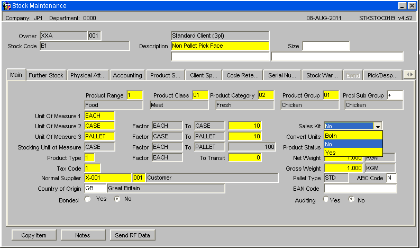The height and width of the screenshot is (248, 420).
Task: Click the Food range description
Action: [114, 105]
